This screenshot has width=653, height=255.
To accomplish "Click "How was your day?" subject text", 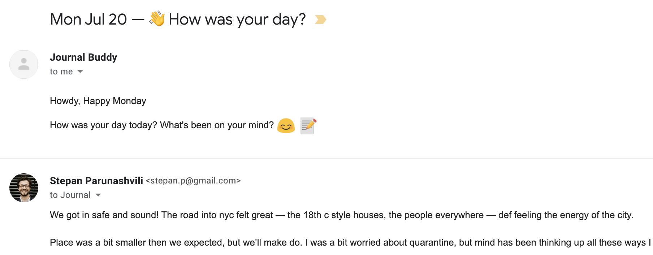I will (237, 20).
